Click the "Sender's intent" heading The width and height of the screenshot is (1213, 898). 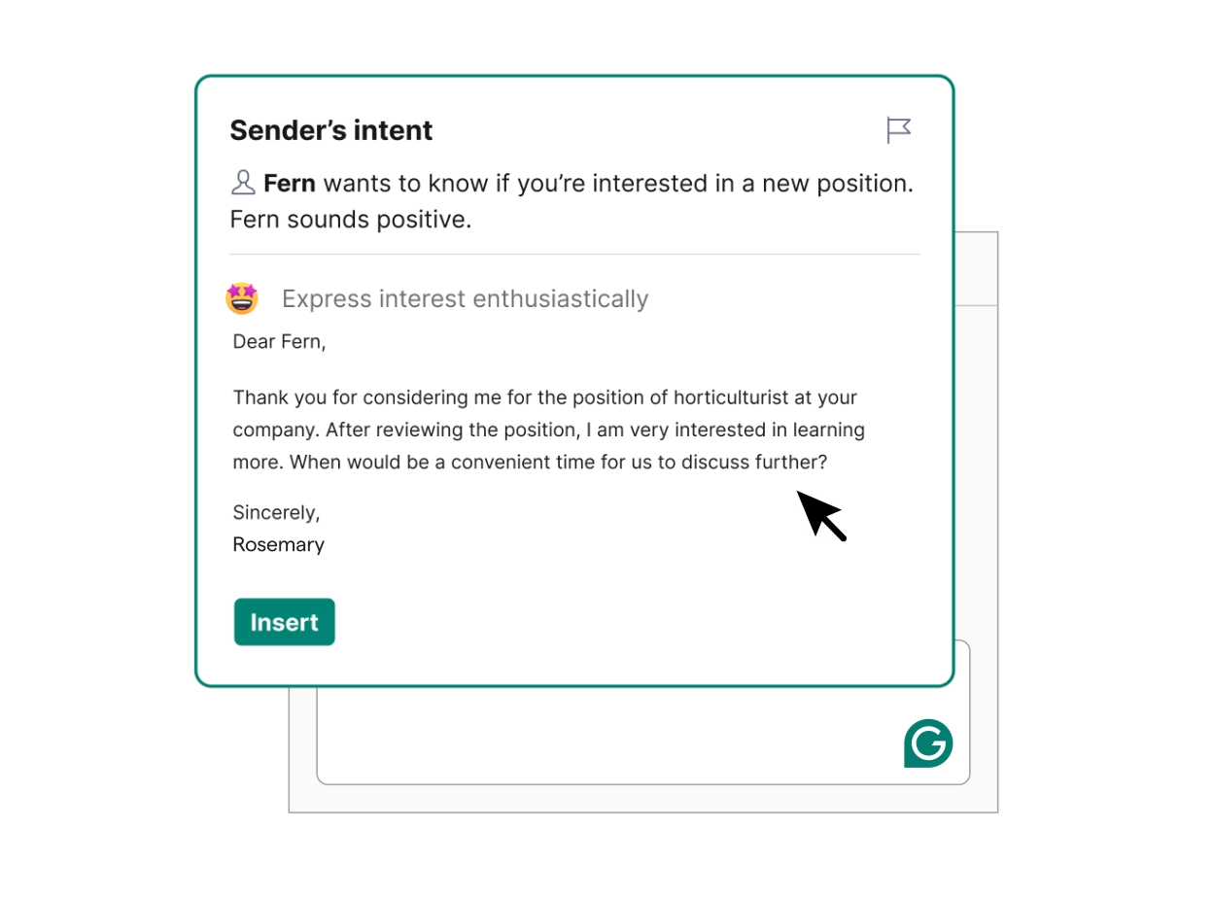[331, 130]
